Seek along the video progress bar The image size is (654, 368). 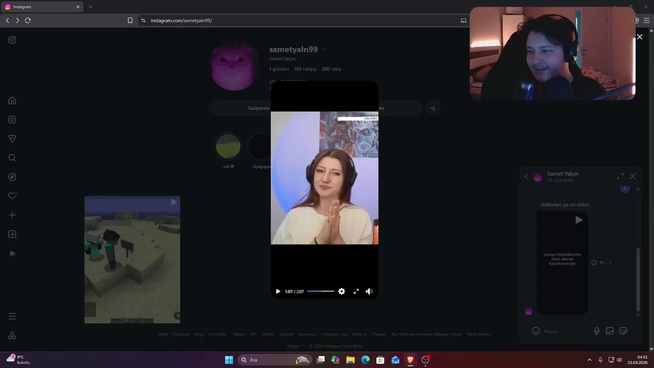320,291
